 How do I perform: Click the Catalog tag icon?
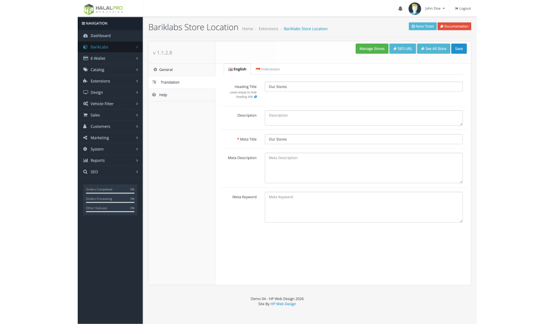(85, 70)
